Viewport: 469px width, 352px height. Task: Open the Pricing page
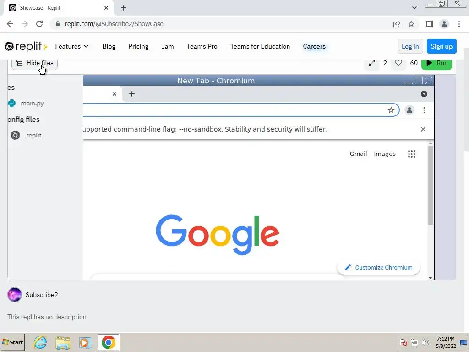click(138, 46)
